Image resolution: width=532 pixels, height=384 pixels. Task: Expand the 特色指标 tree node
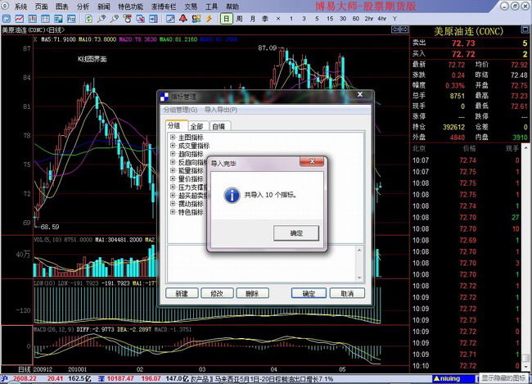tap(173, 212)
